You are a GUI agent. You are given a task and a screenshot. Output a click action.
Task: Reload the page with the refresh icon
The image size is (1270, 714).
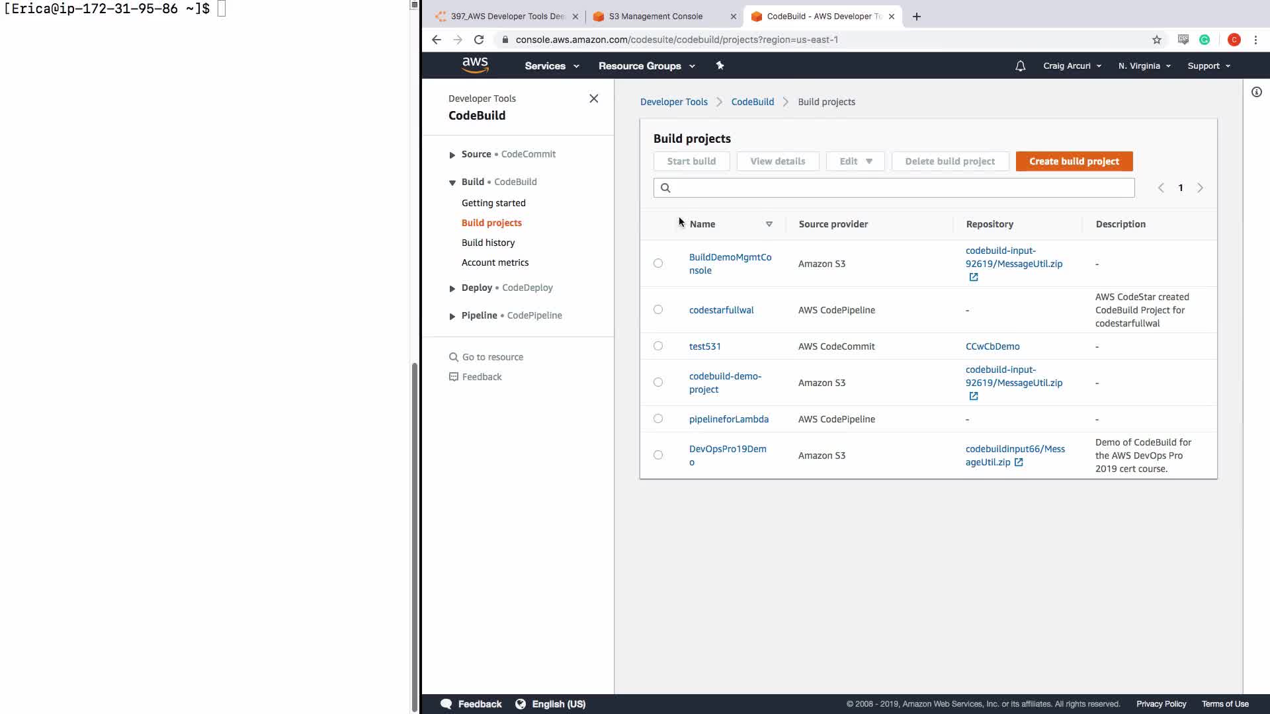point(479,40)
